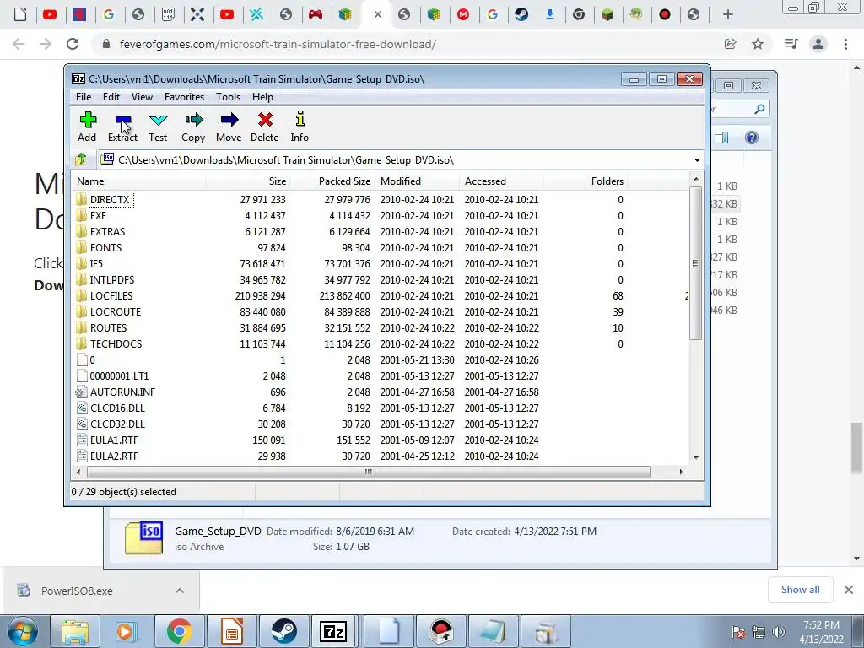Sort by the Folders column header
The height and width of the screenshot is (648, 864).
[x=586, y=181]
